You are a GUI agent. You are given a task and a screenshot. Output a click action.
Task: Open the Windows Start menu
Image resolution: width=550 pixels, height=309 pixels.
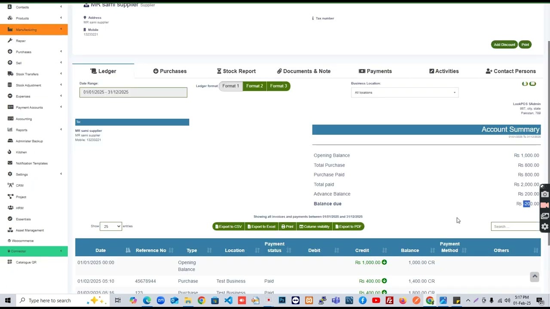point(7,300)
